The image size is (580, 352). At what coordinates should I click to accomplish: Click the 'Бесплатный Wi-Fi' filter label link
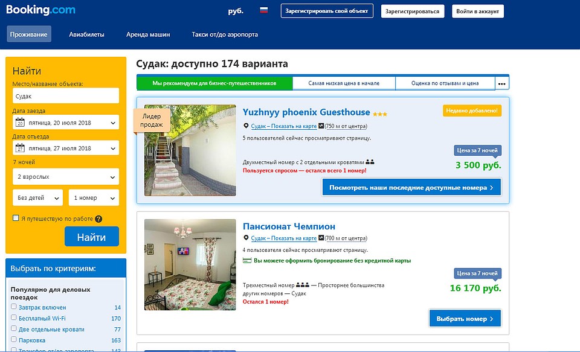pyautogui.click(x=42, y=318)
